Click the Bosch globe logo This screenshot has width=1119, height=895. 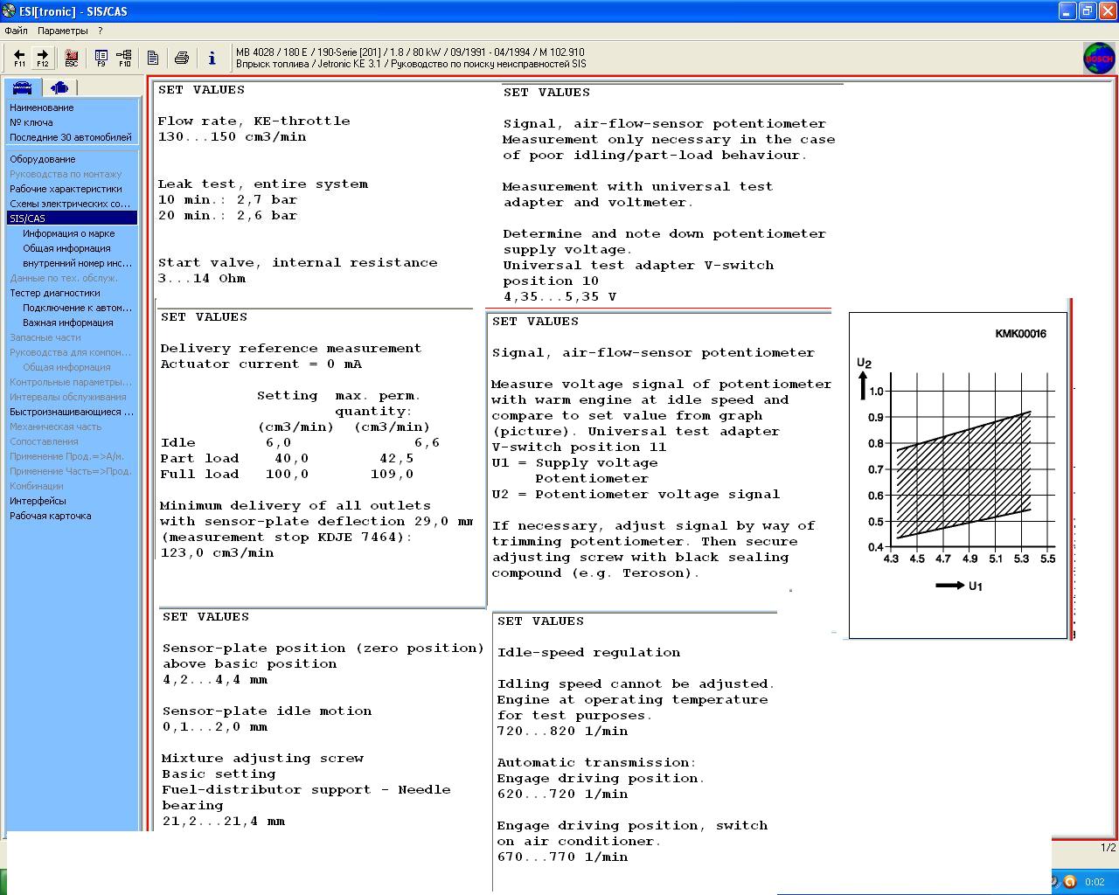point(1099,59)
